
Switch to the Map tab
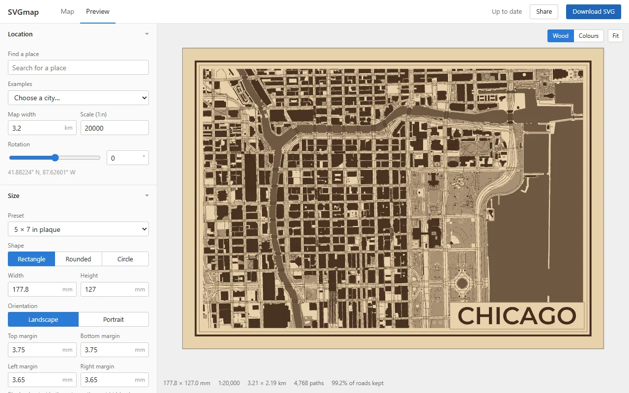(67, 12)
